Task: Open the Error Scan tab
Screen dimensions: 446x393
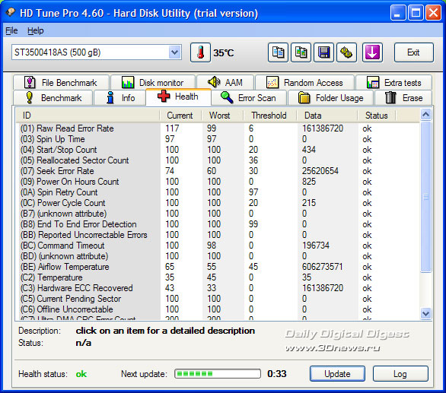Action: (x=249, y=98)
